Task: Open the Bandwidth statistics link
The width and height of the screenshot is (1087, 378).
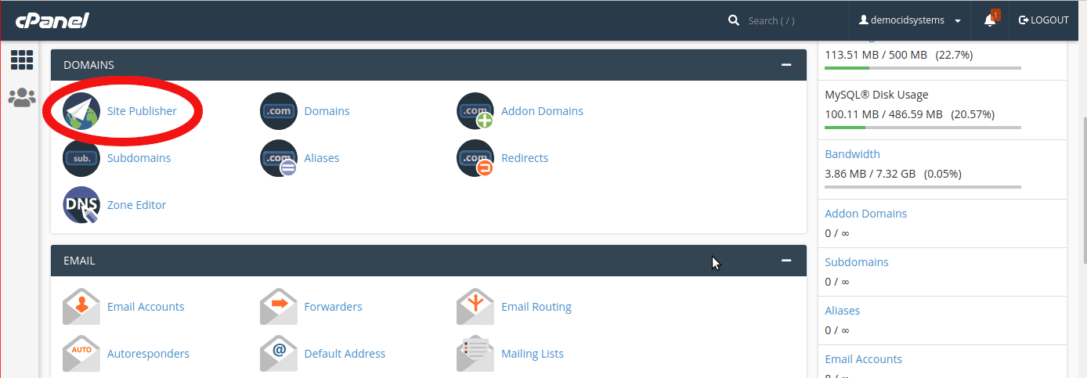Action: coord(852,154)
